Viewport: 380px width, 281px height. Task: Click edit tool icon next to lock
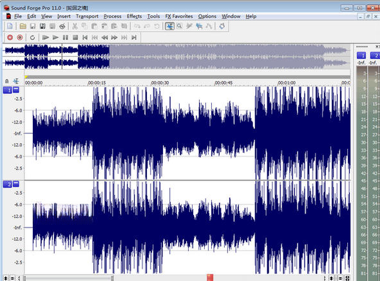tap(16, 81)
